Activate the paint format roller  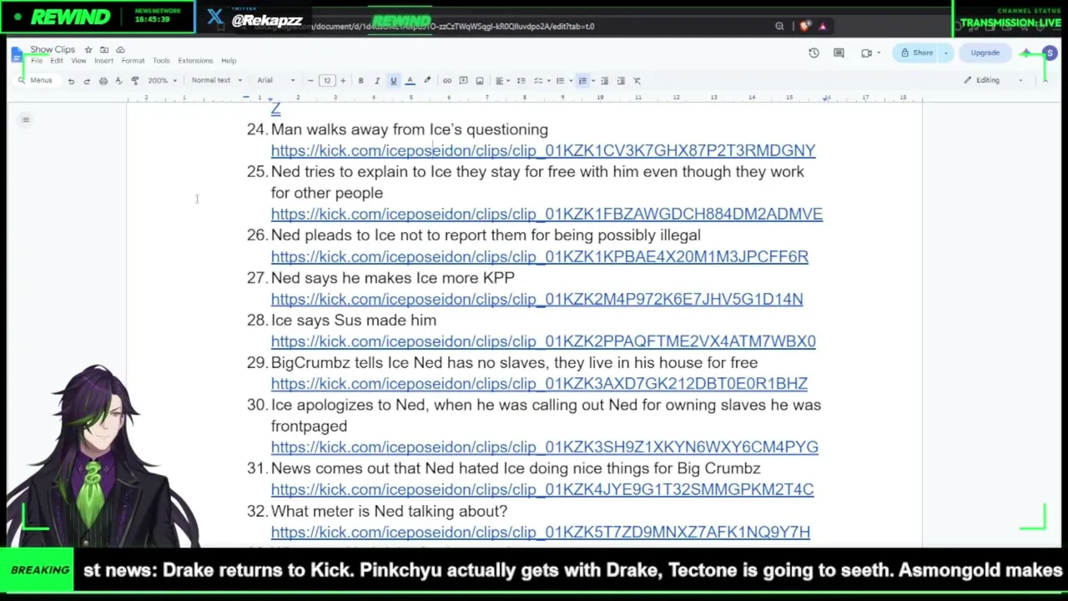[x=135, y=81]
